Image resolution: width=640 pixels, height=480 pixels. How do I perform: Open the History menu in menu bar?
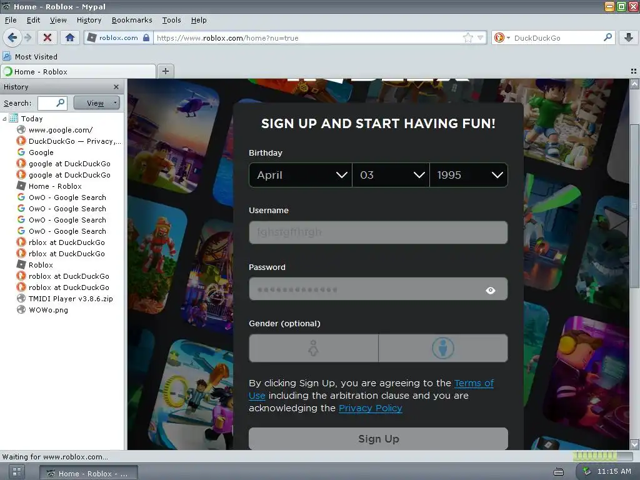click(x=89, y=20)
